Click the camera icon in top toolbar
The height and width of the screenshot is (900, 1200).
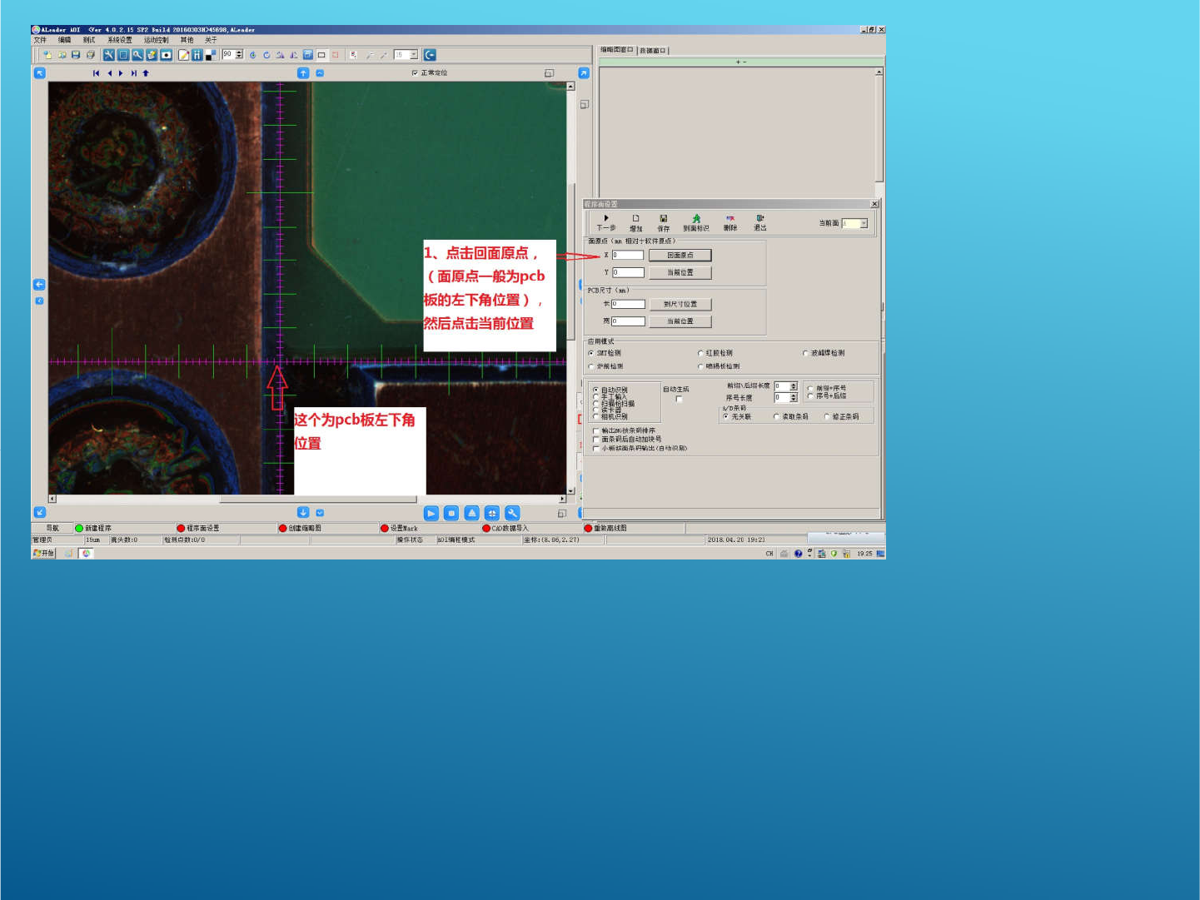(166, 55)
